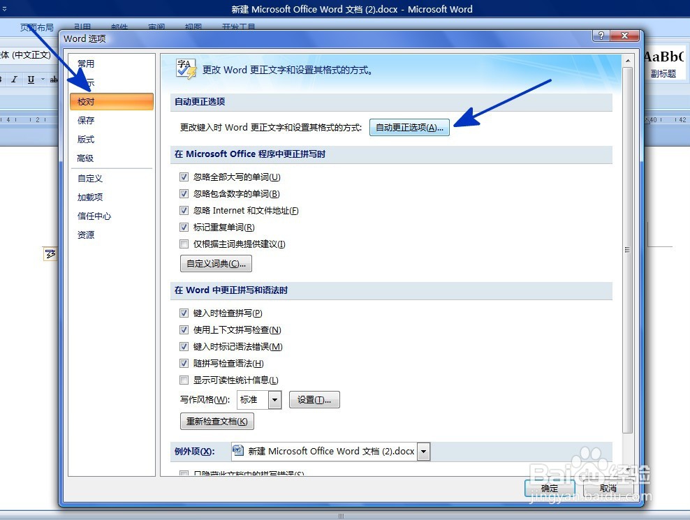Click the options panel vertical scrollbar thumb
Screen dimensions: 690x520
[628, 250]
